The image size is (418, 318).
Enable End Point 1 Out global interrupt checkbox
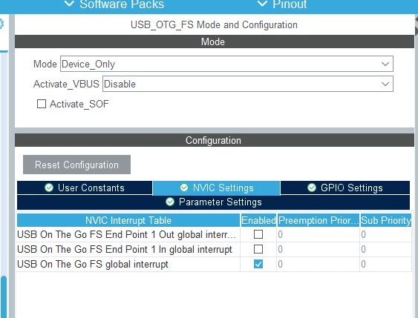coord(258,234)
